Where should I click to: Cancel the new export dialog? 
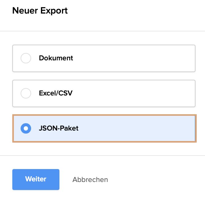(x=90, y=180)
